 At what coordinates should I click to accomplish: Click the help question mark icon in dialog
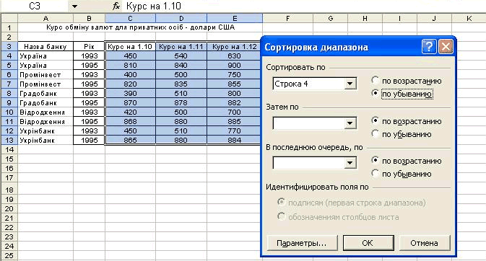pos(429,47)
